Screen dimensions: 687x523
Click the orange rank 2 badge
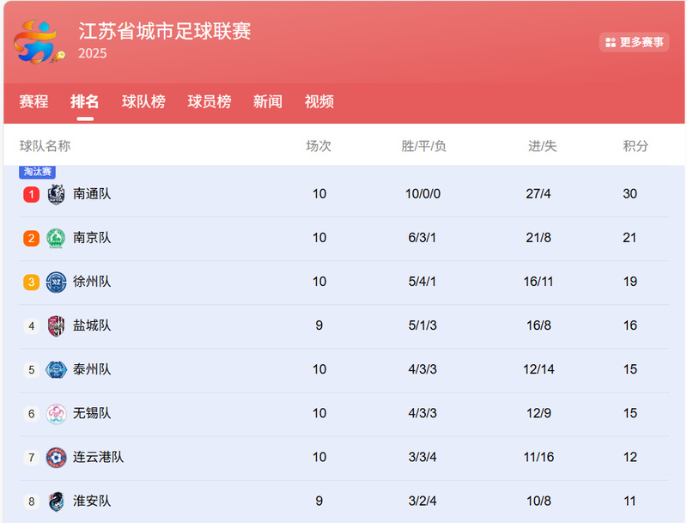point(32,238)
